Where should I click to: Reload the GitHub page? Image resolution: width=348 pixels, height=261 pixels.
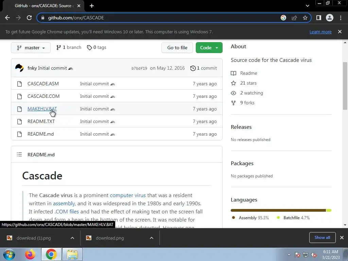click(x=29, y=18)
